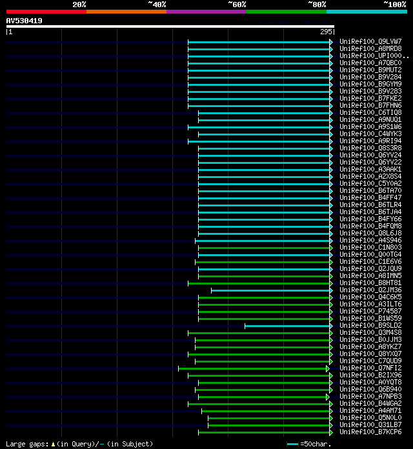Select hit label UniRef100_B6TLR4

(x=370, y=205)
